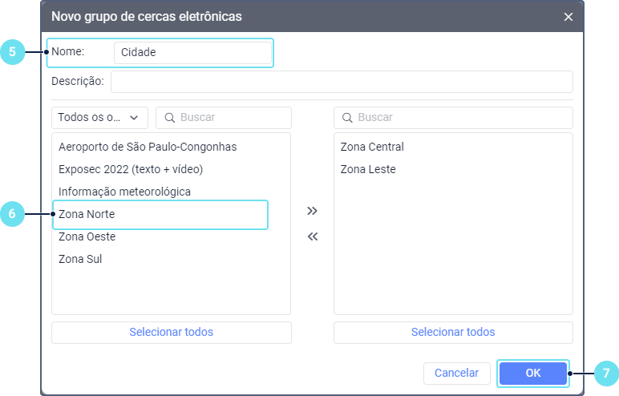
Task: Click the Nome field containing Cidade
Action: 192,53
